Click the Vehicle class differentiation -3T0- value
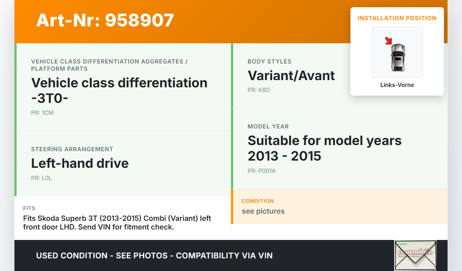 tap(119, 90)
